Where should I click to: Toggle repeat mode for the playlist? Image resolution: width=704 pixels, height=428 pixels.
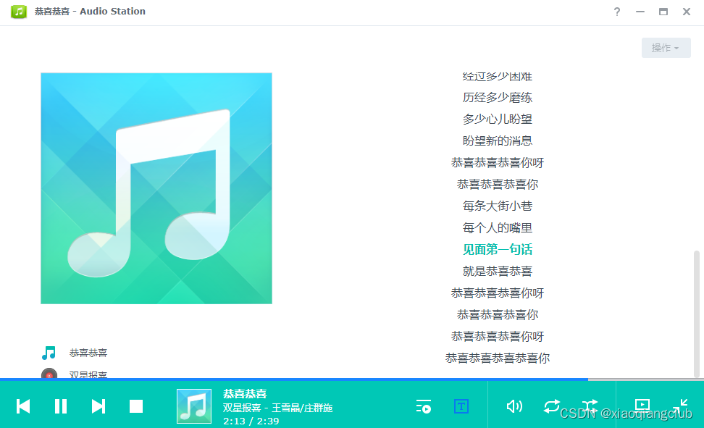coord(552,406)
